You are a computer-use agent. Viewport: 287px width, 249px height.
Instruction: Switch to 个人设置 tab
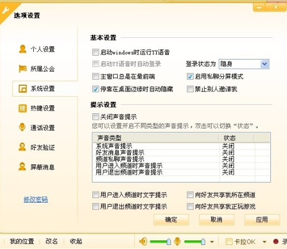coord(42,49)
